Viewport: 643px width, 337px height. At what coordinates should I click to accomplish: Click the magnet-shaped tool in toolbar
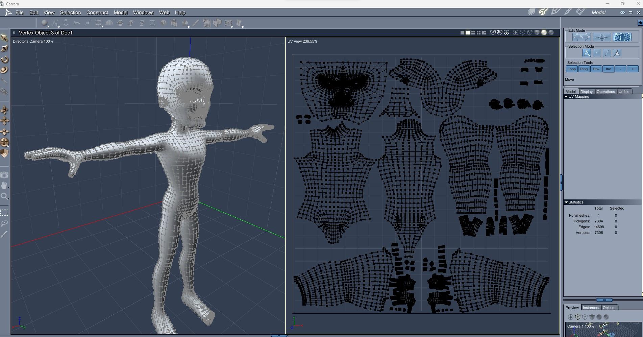click(x=66, y=23)
